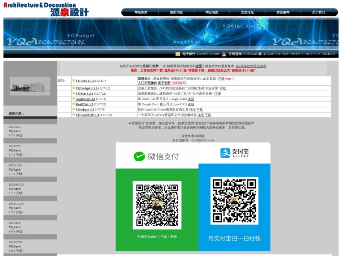Click the bullet icon beside YQBudget 2.1.1
The width and height of the screenshot is (342, 256).
(x=74, y=88)
